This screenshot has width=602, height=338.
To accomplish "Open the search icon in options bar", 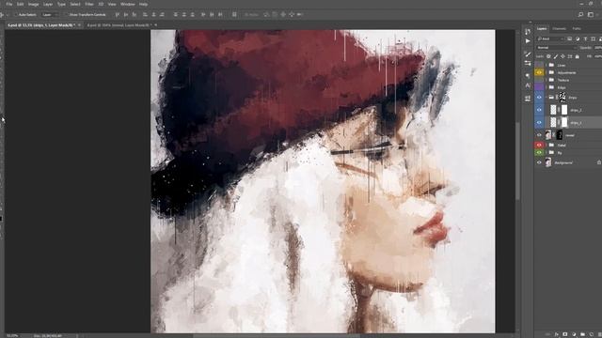I will point(581,15).
